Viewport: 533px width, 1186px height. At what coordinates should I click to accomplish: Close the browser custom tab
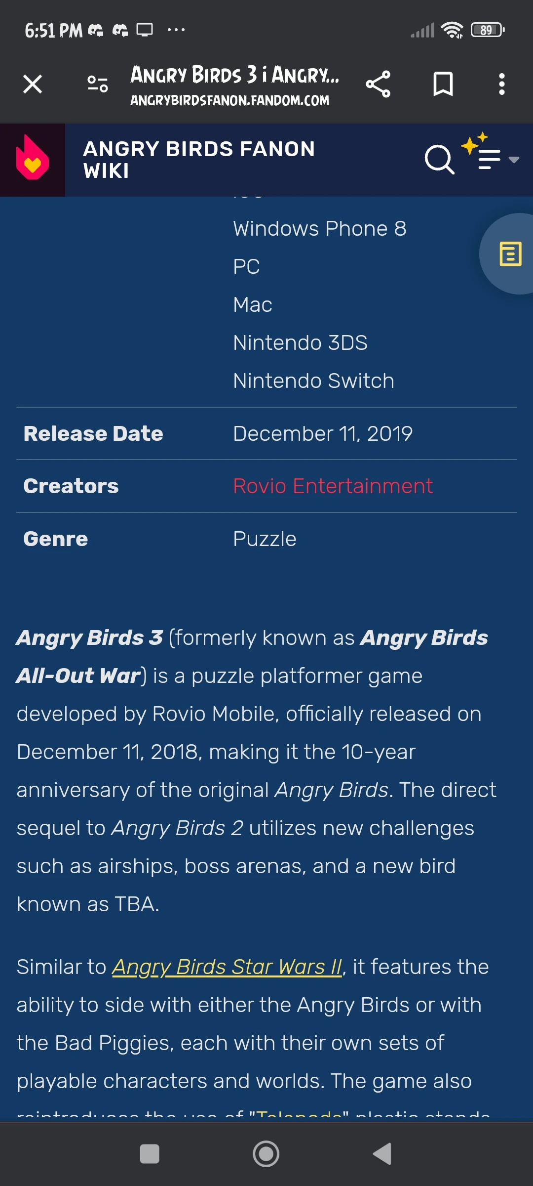pos(33,84)
